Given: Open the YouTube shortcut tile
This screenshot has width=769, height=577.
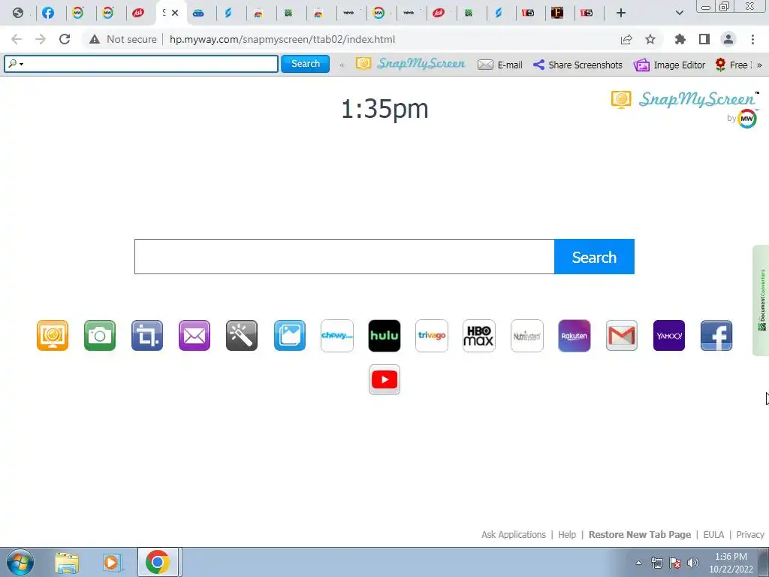Looking at the screenshot, I should click(384, 379).
